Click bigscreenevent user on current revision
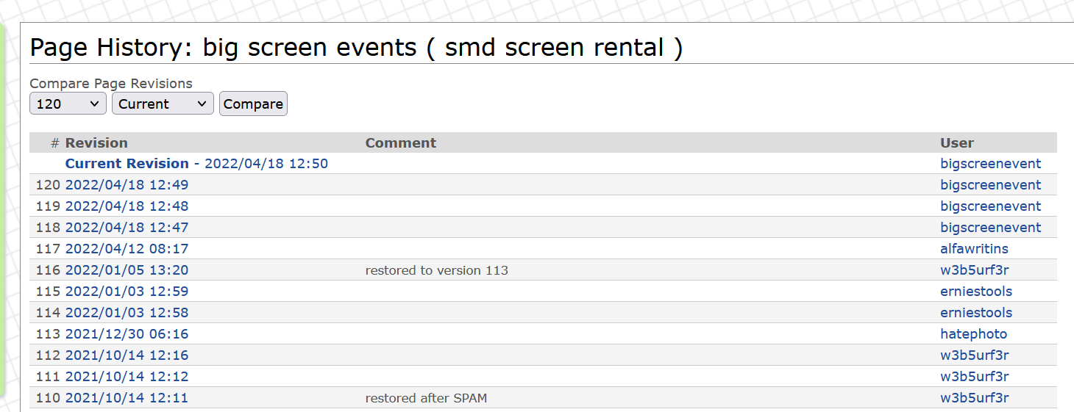This screenshot has width=1074, height=412. click(x=990, y=164)
